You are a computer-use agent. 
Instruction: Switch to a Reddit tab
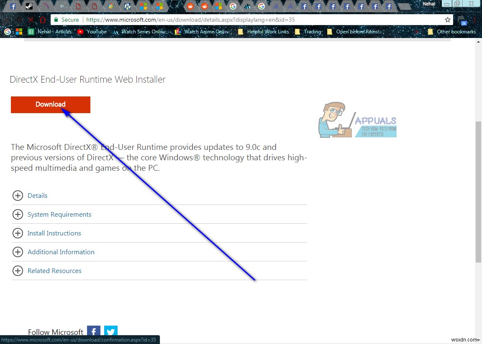[x=190, y=6]
